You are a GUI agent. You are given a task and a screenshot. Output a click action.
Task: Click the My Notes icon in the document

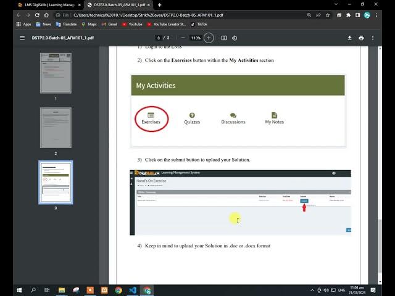[274, 118]
